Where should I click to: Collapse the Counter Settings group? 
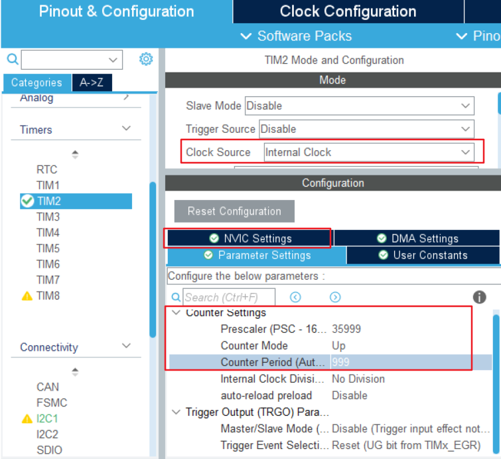point(176,312)
